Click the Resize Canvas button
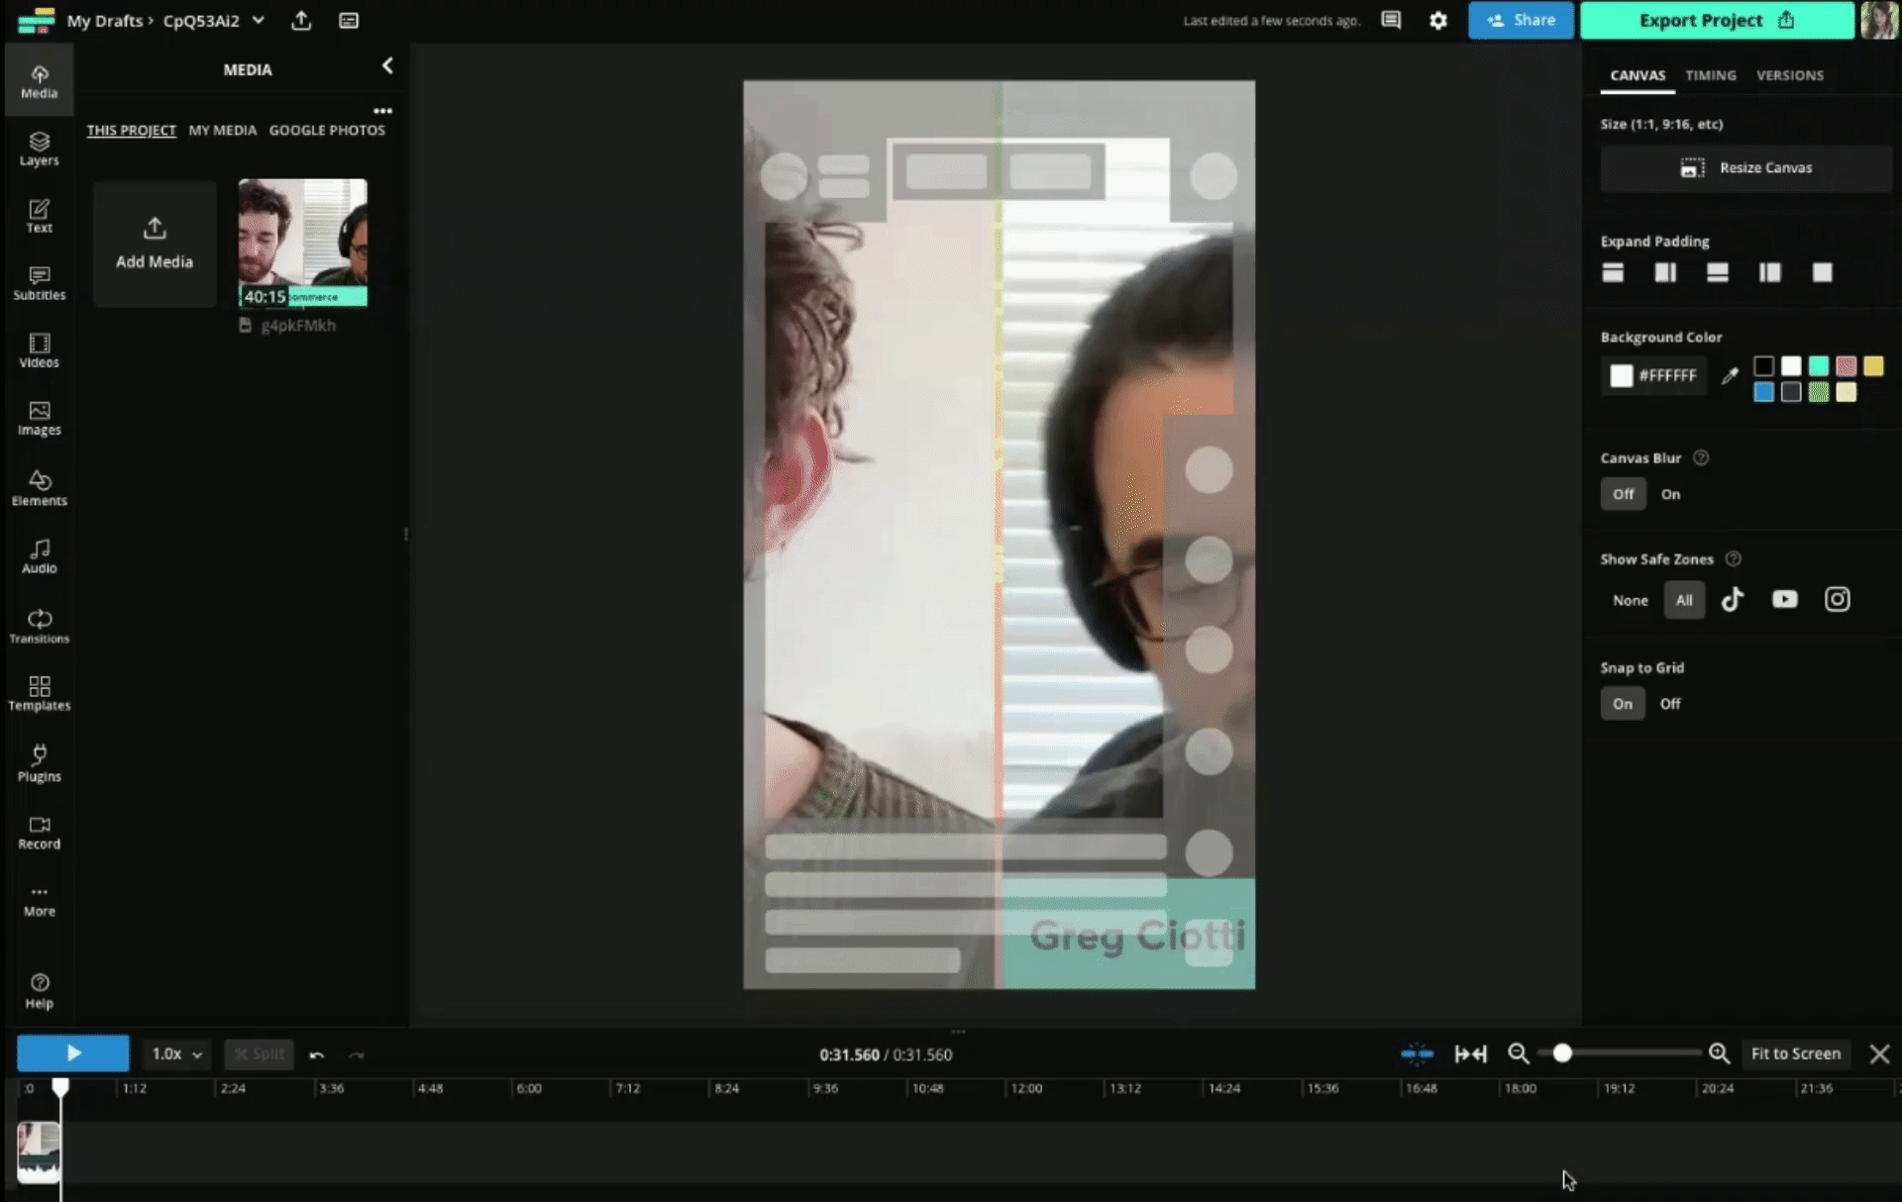Screen dimensions: 1902x1202 (1745, 168)
